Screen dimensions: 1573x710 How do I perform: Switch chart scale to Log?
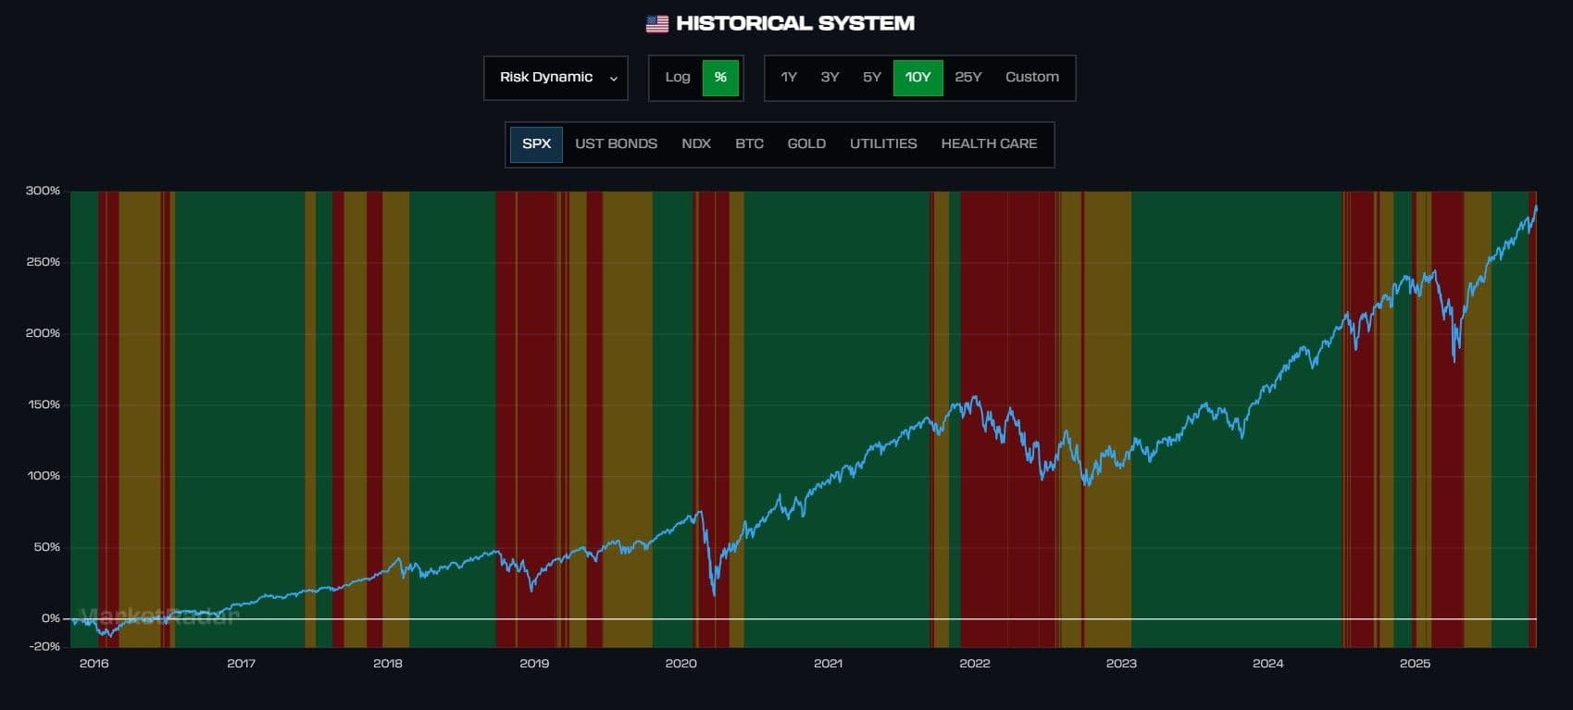point(677,78)
